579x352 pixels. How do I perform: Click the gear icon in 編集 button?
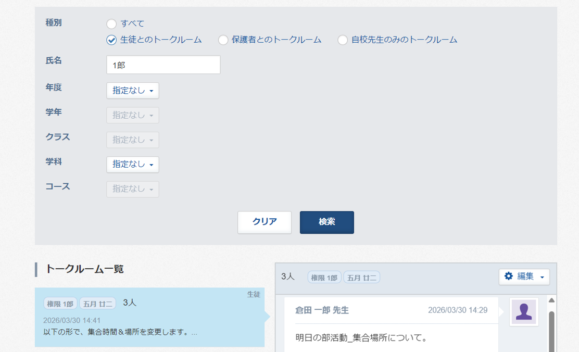click(x=509, y=276)
